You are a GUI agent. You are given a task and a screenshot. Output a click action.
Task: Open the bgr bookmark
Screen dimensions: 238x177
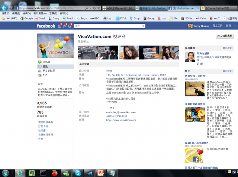point(109,19)
